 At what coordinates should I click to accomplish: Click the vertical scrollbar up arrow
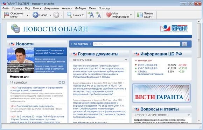[199, 21]
